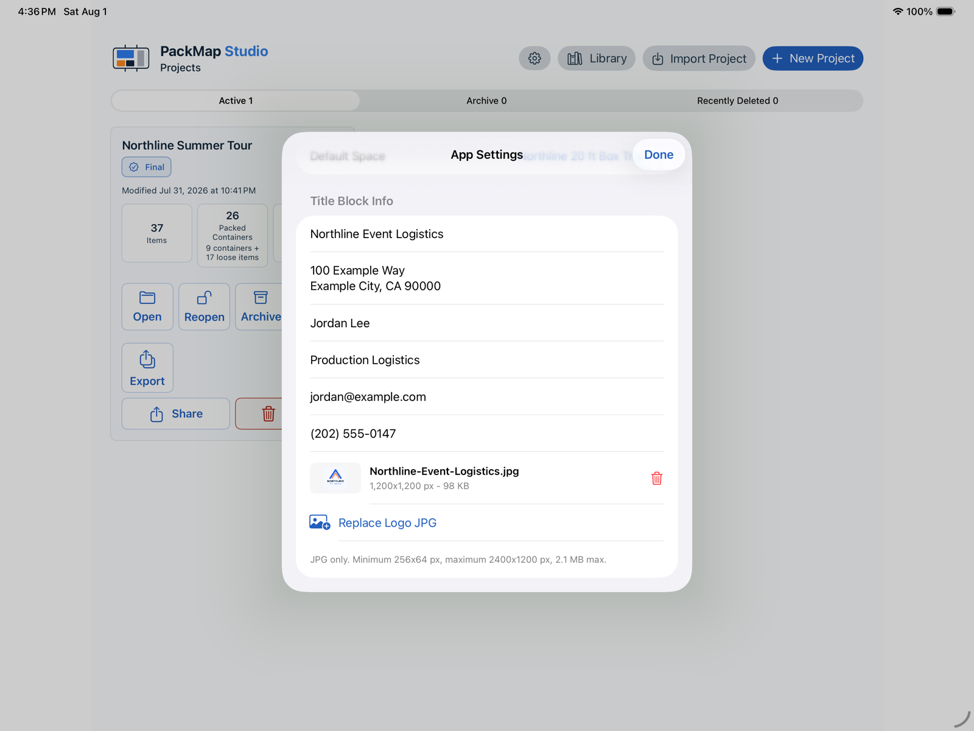Edit the jordan@example.com email field

(x=487, y=397)
